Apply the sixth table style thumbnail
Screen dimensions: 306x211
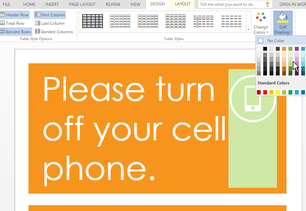[231, 21]
